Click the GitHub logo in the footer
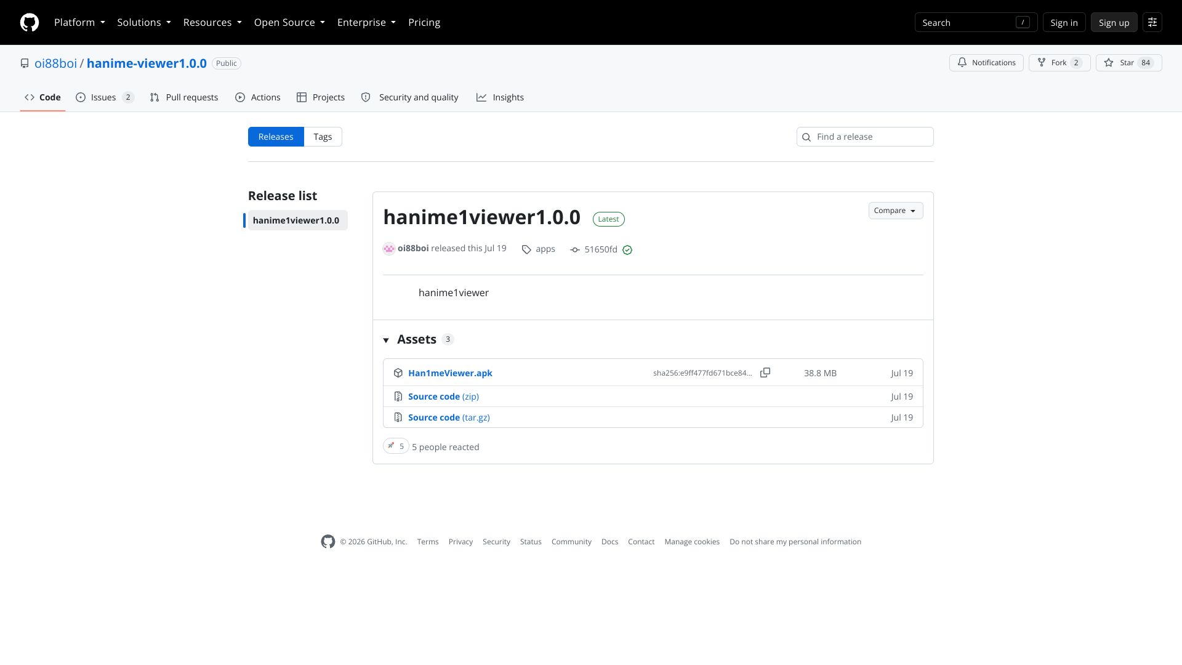Image resolution: width=1182 pixels, height=665 pixels. tap(328, 541)
